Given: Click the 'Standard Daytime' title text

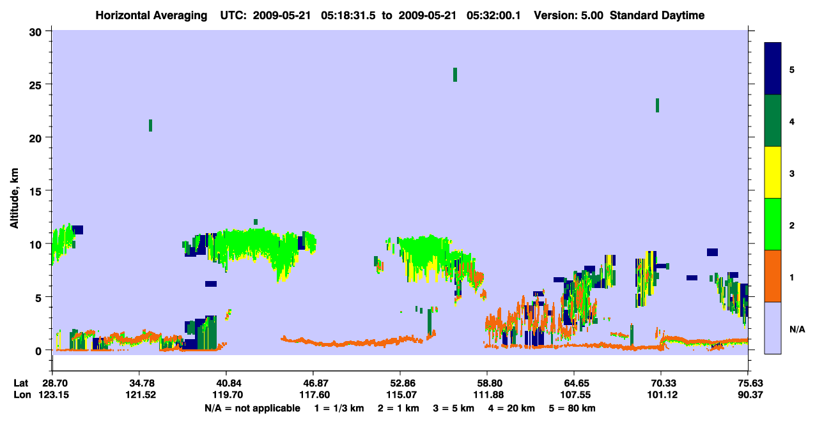Looking at the screenshot, I should 657,15.
